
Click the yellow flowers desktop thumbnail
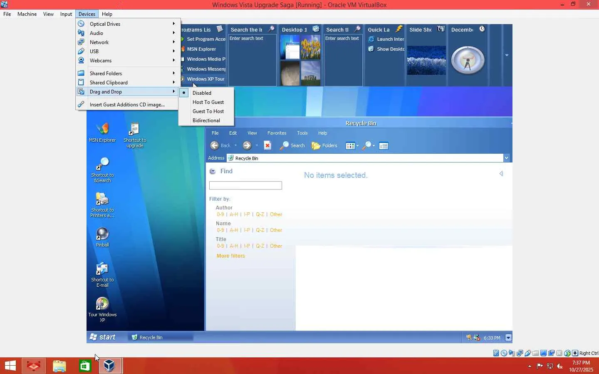click(310, 47)
